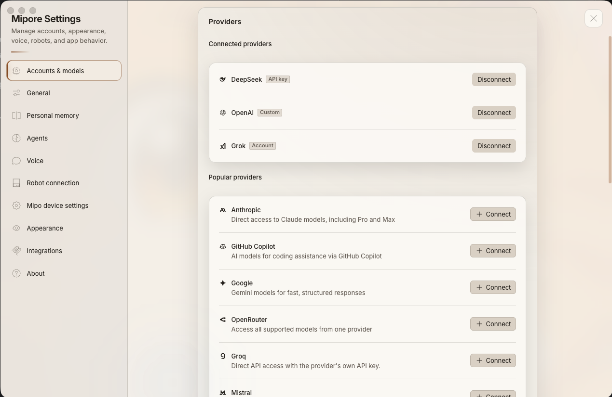Click the Appearance eye icon
The height and width of the screenshot is (397, 612).
16,228
